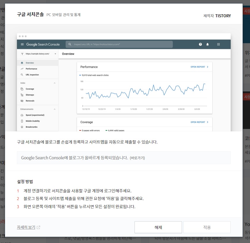Collapse the Enhancements sidebar section
250x243 pixels.
(x=55, y=109)
